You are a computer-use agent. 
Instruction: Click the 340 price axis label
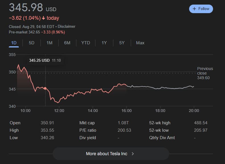tap(12, 106)
